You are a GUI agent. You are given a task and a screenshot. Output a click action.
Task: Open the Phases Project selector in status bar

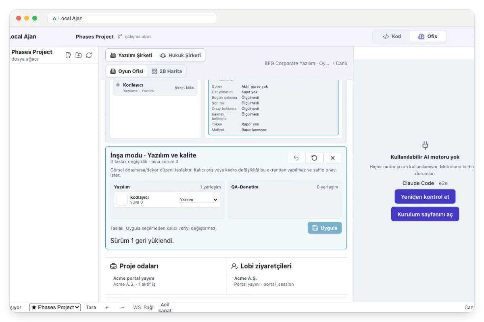tap(55, 308)
